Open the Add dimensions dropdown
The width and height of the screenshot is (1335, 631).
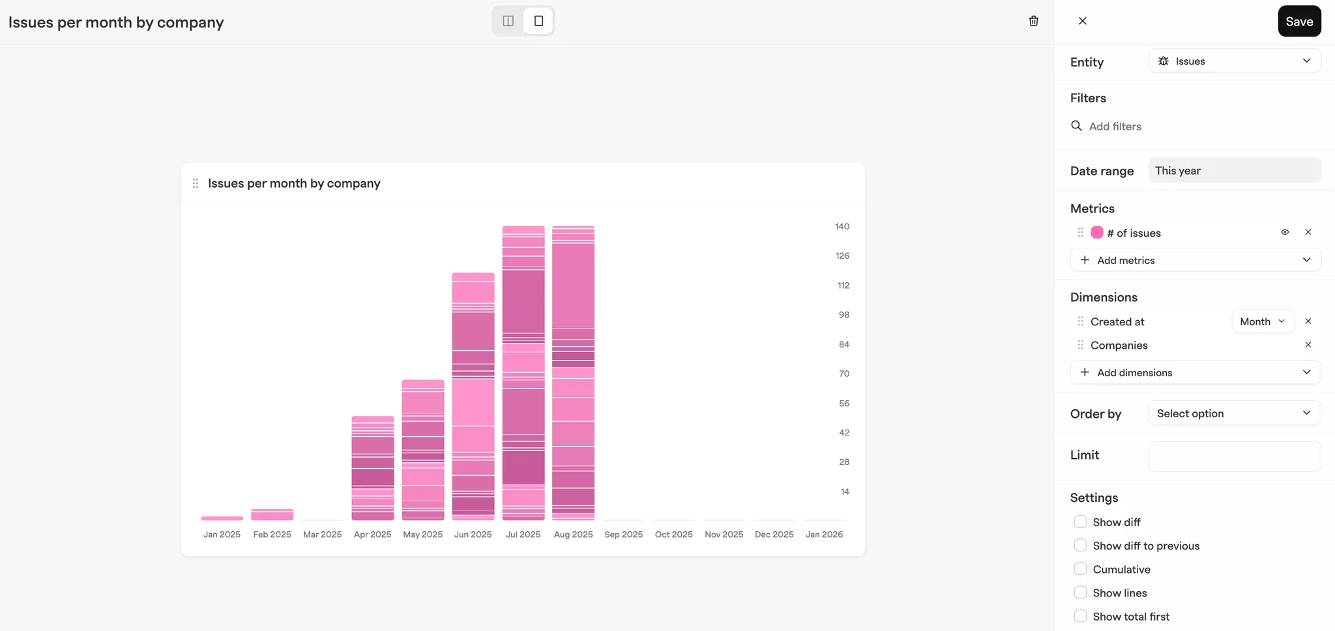(1196, 372)
